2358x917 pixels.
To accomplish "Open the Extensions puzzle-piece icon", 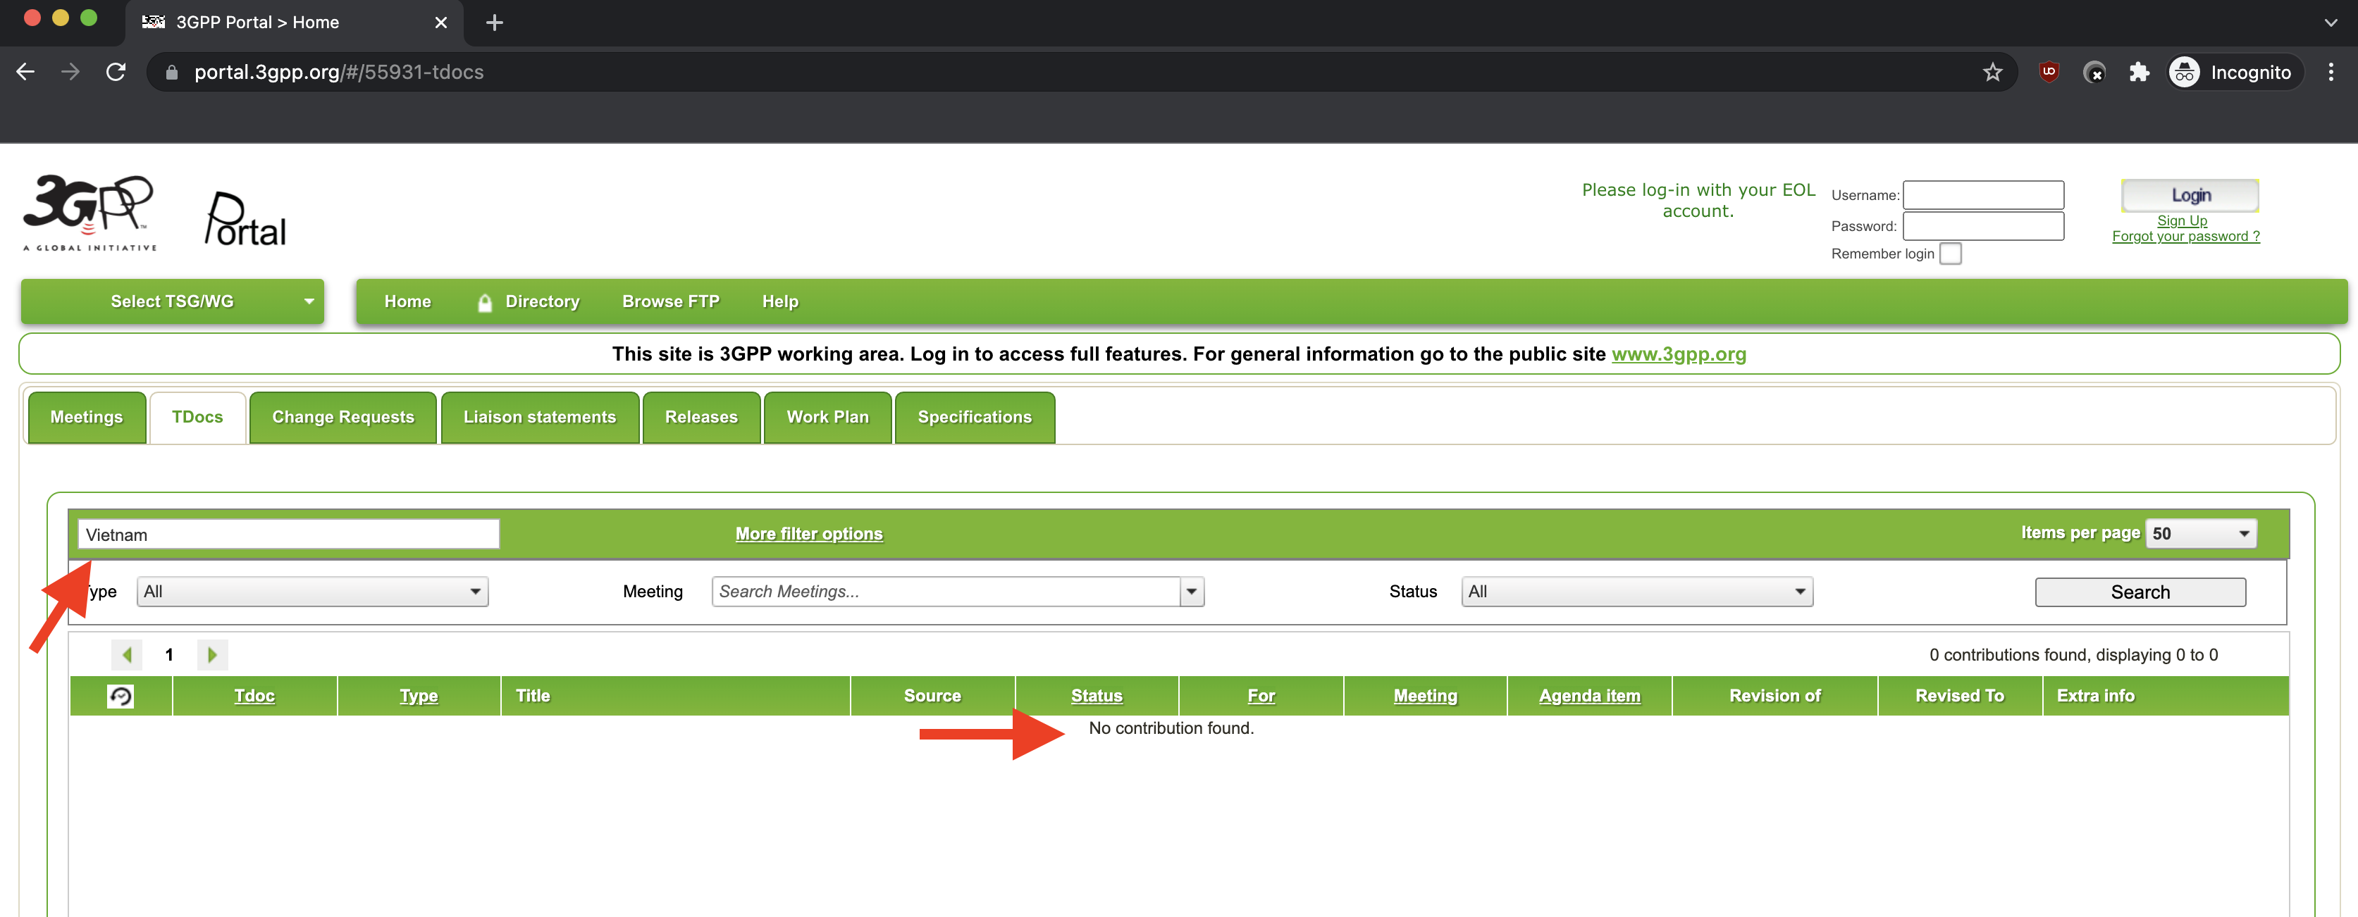I will pyautogui.click(x=2138, y=73).
